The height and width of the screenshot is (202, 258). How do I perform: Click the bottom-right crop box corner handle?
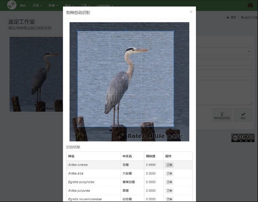click(174, 126)
